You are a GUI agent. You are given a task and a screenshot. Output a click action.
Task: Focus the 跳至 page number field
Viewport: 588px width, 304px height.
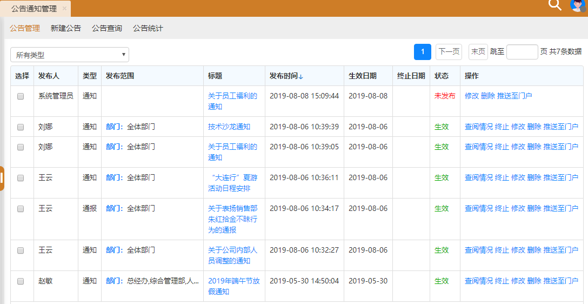[522, 52]
